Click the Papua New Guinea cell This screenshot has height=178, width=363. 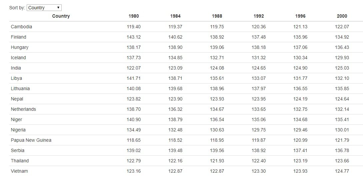[31, 140]
